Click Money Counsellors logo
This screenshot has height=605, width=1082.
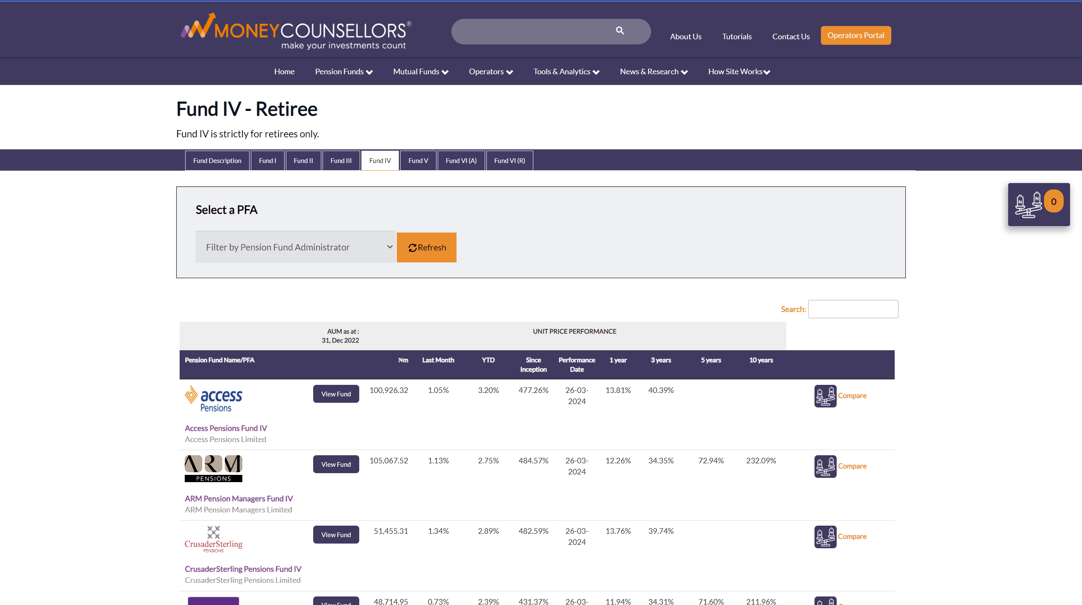pyautogui.click(x=296, y=31)
